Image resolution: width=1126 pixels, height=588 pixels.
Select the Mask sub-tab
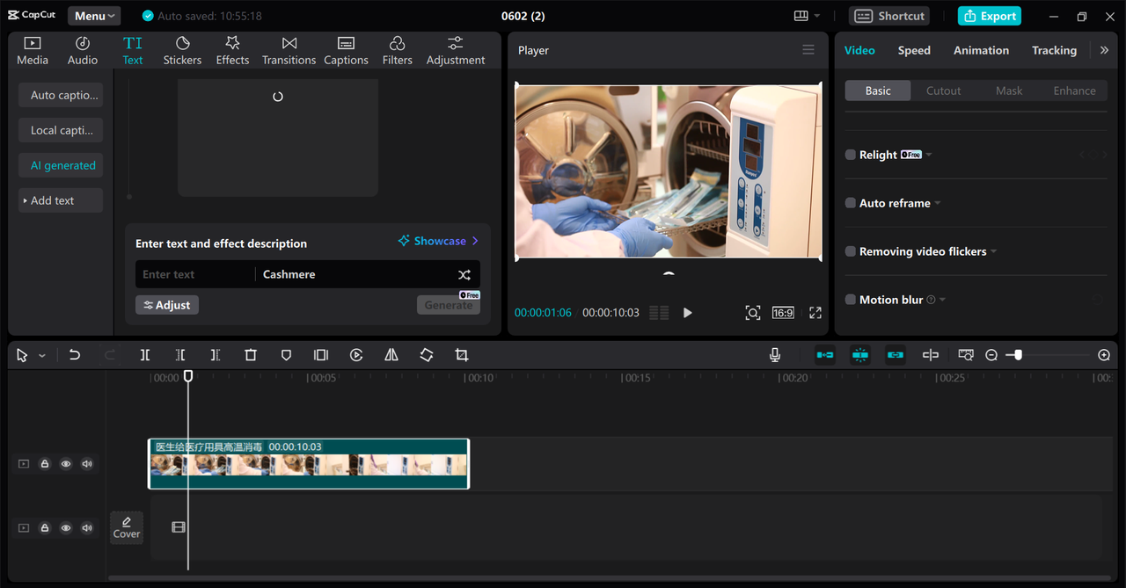coord(1009,91)
